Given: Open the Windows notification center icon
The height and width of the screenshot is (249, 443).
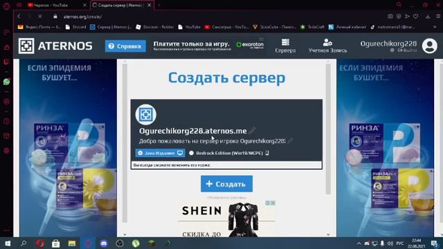Looking at the screenshot, I should 435,243.
